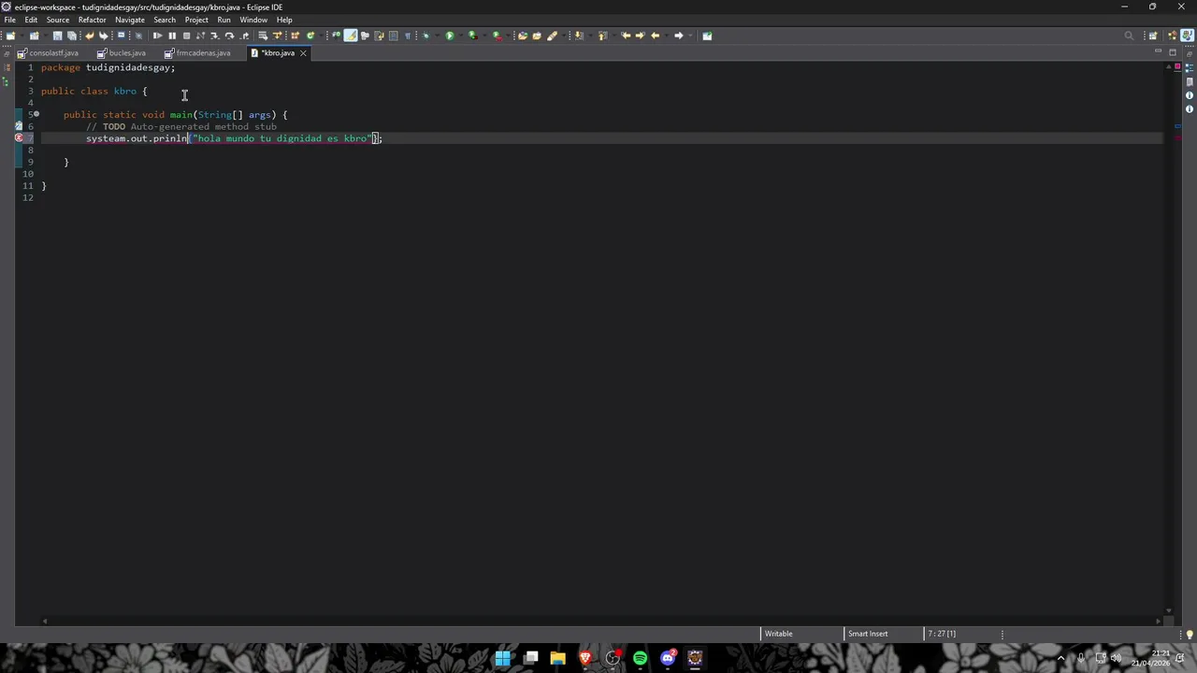The height and width of the screenshot is (673, 1197).
Task: Click the Save All toolbar icon
Action: pos(72,36)
